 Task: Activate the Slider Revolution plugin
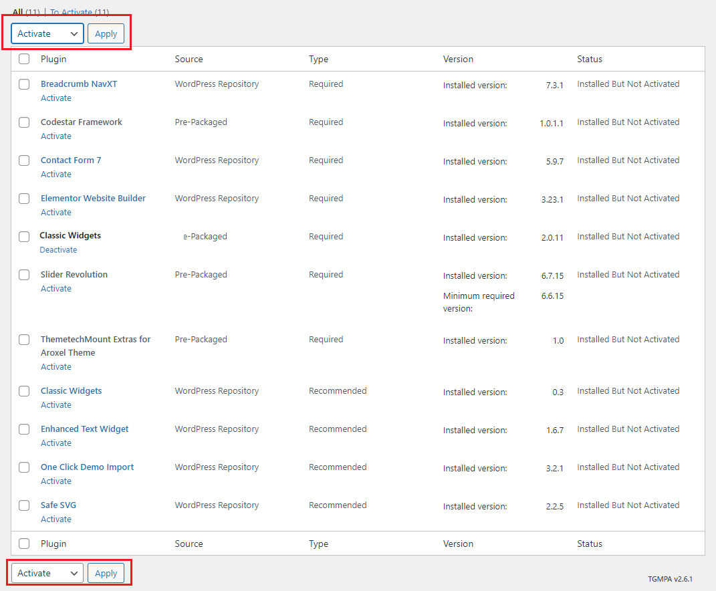click(x=56, y=289)
